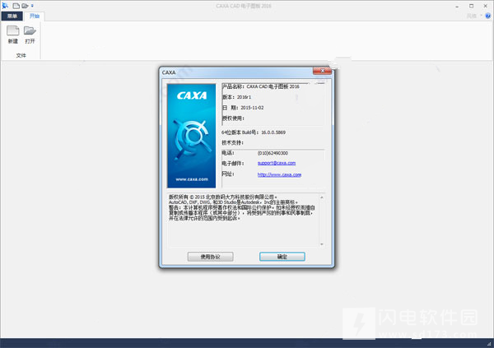This screenshot has width=494, height=348.
Task: Click the 版权所有 copyright notice text
Action: [241, 207]
